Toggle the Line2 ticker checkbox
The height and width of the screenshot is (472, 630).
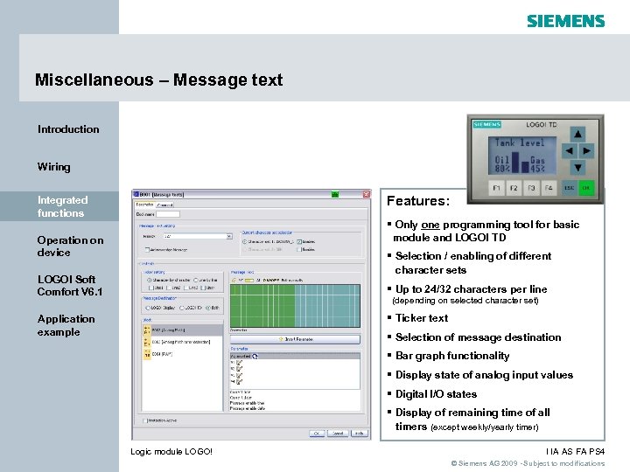click(x=168, y=288)
